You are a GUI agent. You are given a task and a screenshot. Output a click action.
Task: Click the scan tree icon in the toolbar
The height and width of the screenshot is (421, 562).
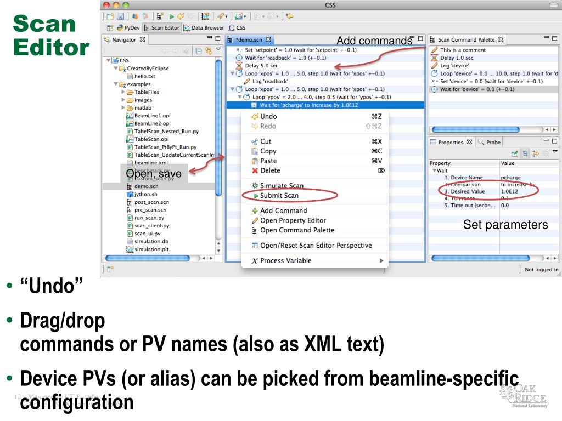pos(160,16)
